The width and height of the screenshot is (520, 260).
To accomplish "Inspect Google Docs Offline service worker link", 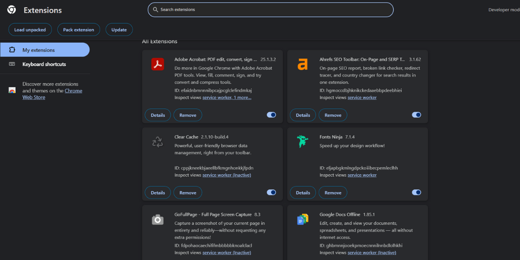I will 372,253.
